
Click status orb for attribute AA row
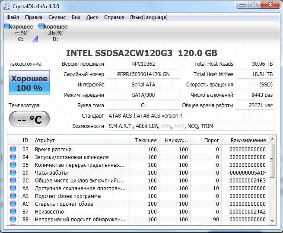[13, 188]
